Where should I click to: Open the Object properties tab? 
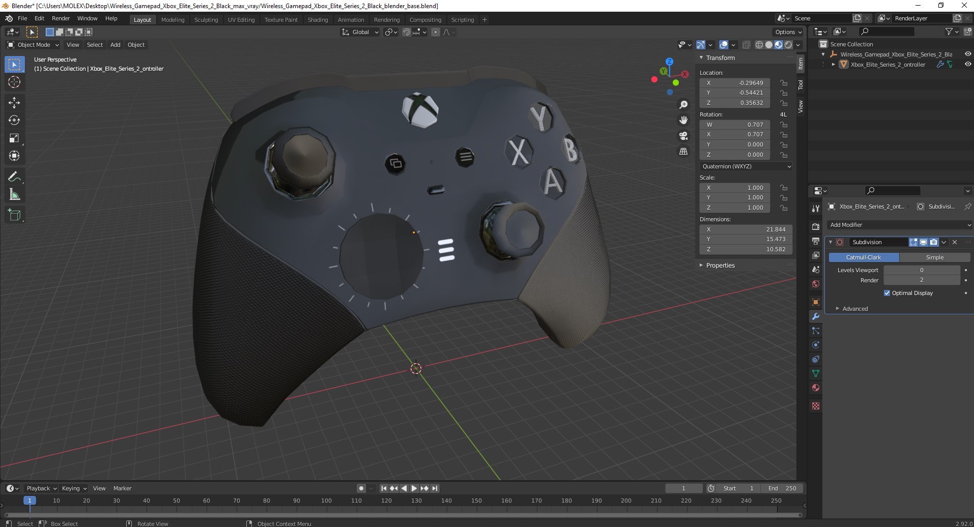(816, 302)
